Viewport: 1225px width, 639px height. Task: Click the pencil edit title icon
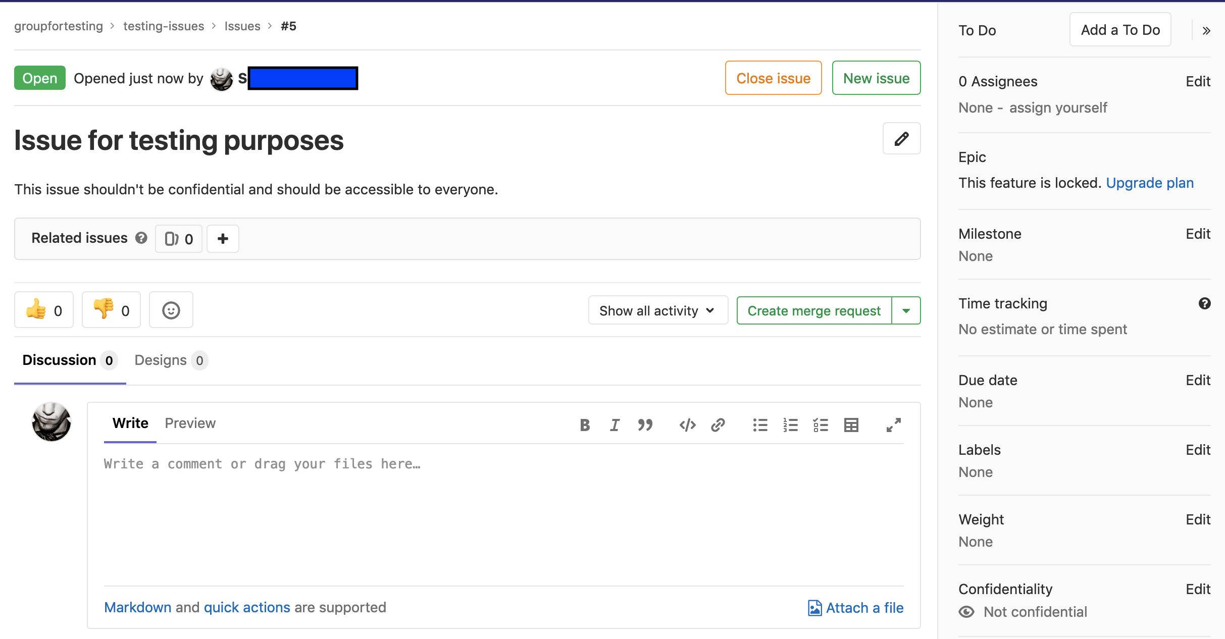(901, 139)
